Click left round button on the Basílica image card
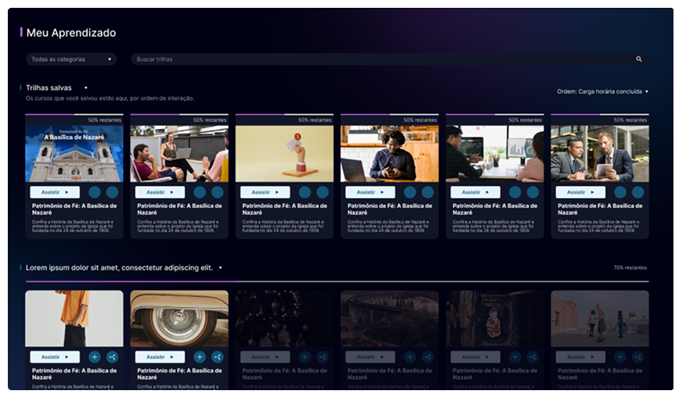 (95, 192)
